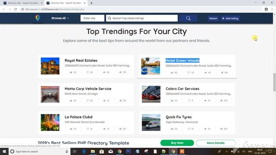Image resolution: width=276 pixels, height=155 pixels.
Task: Click the Royal Real Estates address text
Action: pos(97,65)
